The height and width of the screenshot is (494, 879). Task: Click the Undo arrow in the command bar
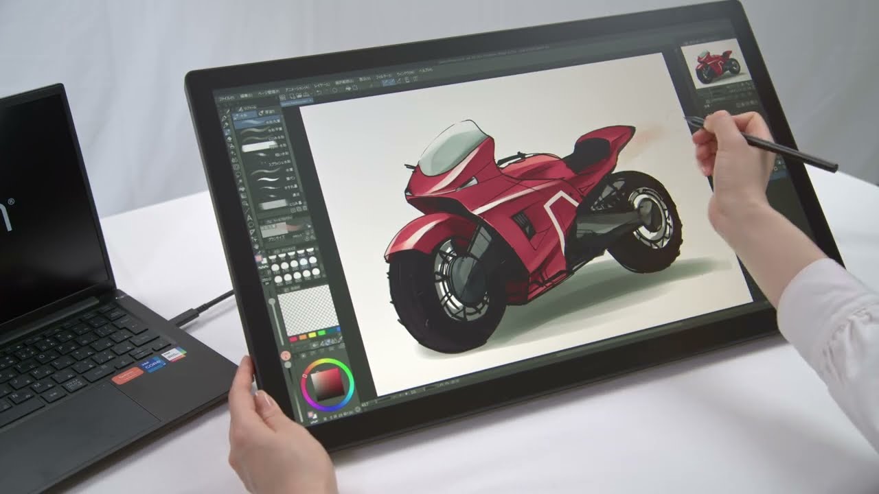[319, 92]
